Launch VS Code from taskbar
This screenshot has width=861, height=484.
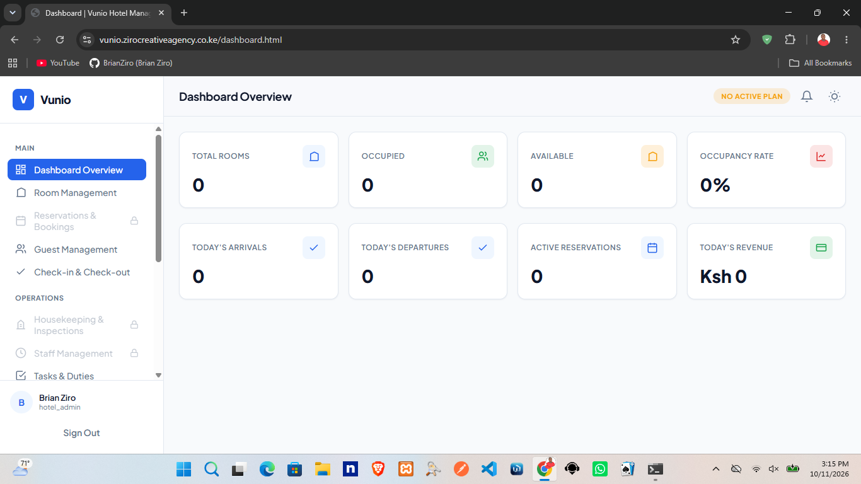point(489,469)
